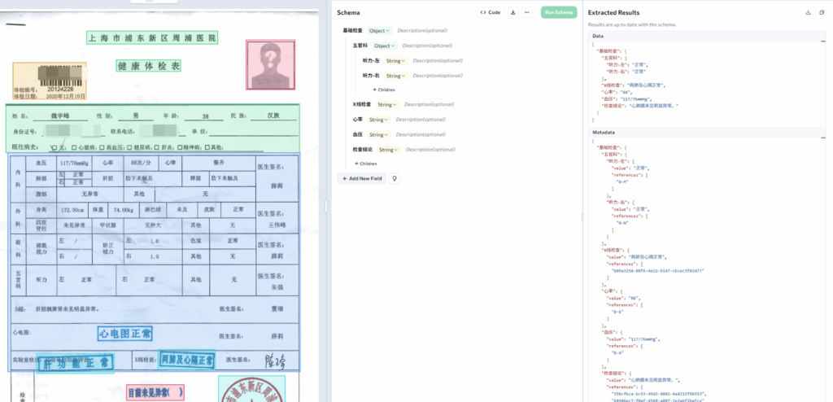Viewport: 833px width, 402px height.
Task: Open the three-dot more options menu
Action: coord(527,13)
